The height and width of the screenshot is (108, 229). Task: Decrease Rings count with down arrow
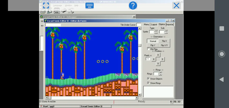click(160, 75)
